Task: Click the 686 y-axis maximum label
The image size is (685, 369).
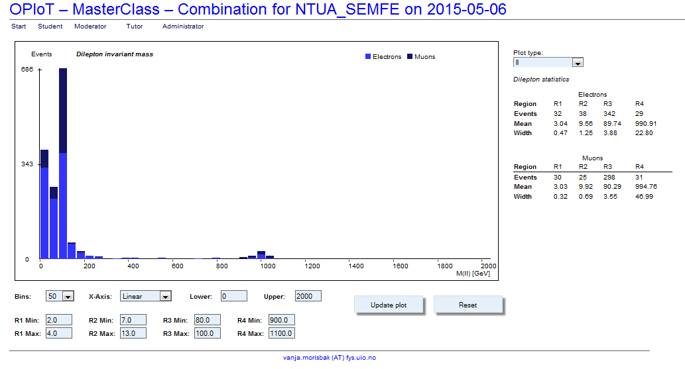Action: point(27,69)
